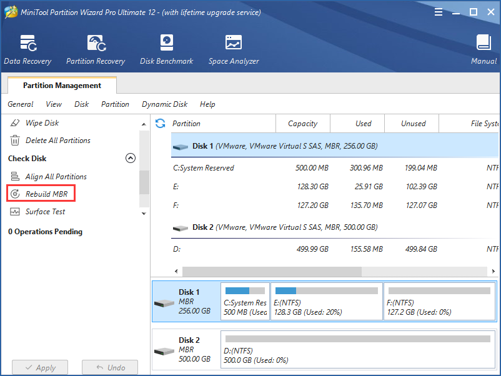
Task: Click Disk 1 drive icon in disk map
Action: (x=164, y=303)
